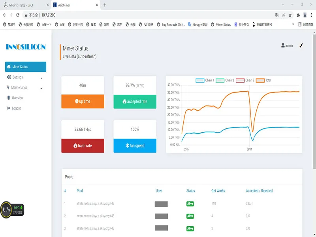
Task: Click the admin user icon
Action: click(x=283, y=45)
